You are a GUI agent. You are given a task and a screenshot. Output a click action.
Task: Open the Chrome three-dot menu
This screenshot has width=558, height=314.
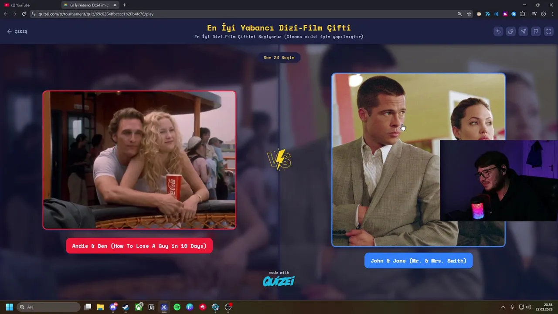tap(552, 14)
